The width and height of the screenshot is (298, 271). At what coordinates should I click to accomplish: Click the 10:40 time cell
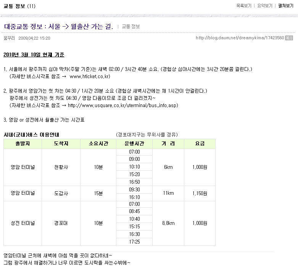coord(134,219)
